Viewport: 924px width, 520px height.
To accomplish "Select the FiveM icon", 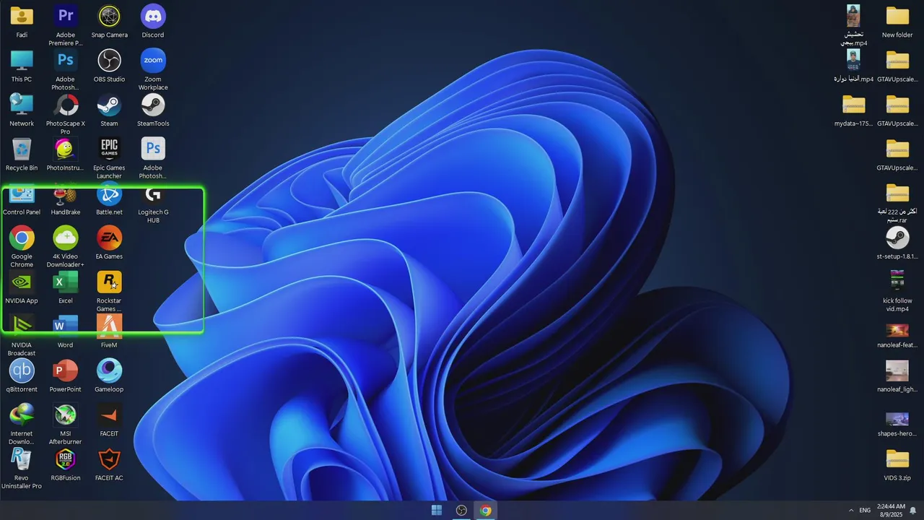I will tap(109, 326).
